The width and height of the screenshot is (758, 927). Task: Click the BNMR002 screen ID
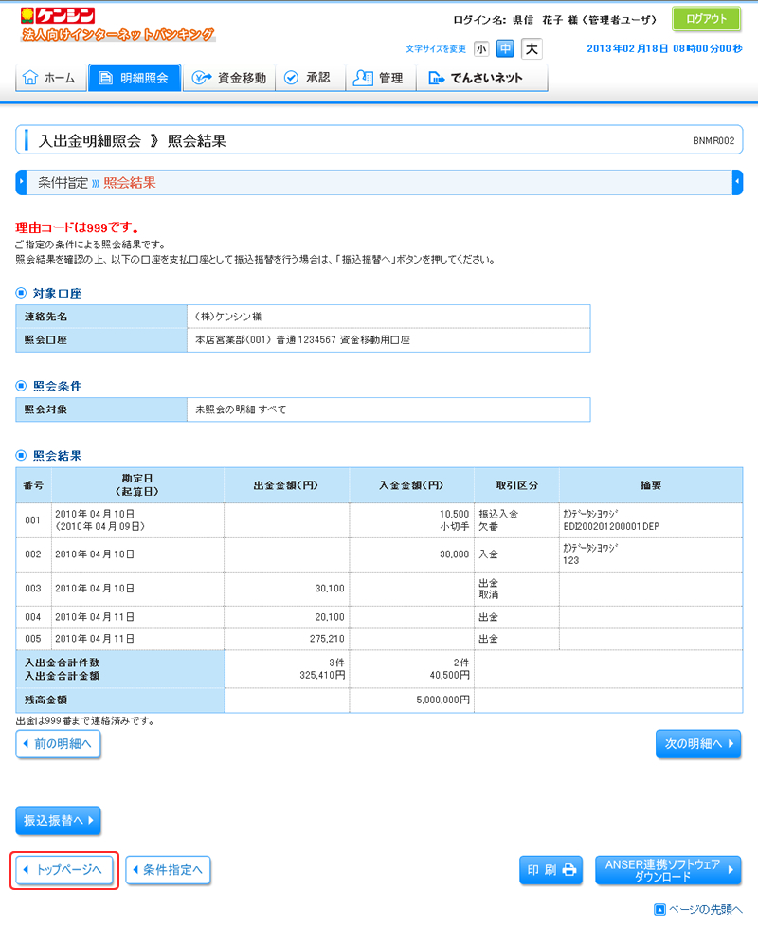713,140
